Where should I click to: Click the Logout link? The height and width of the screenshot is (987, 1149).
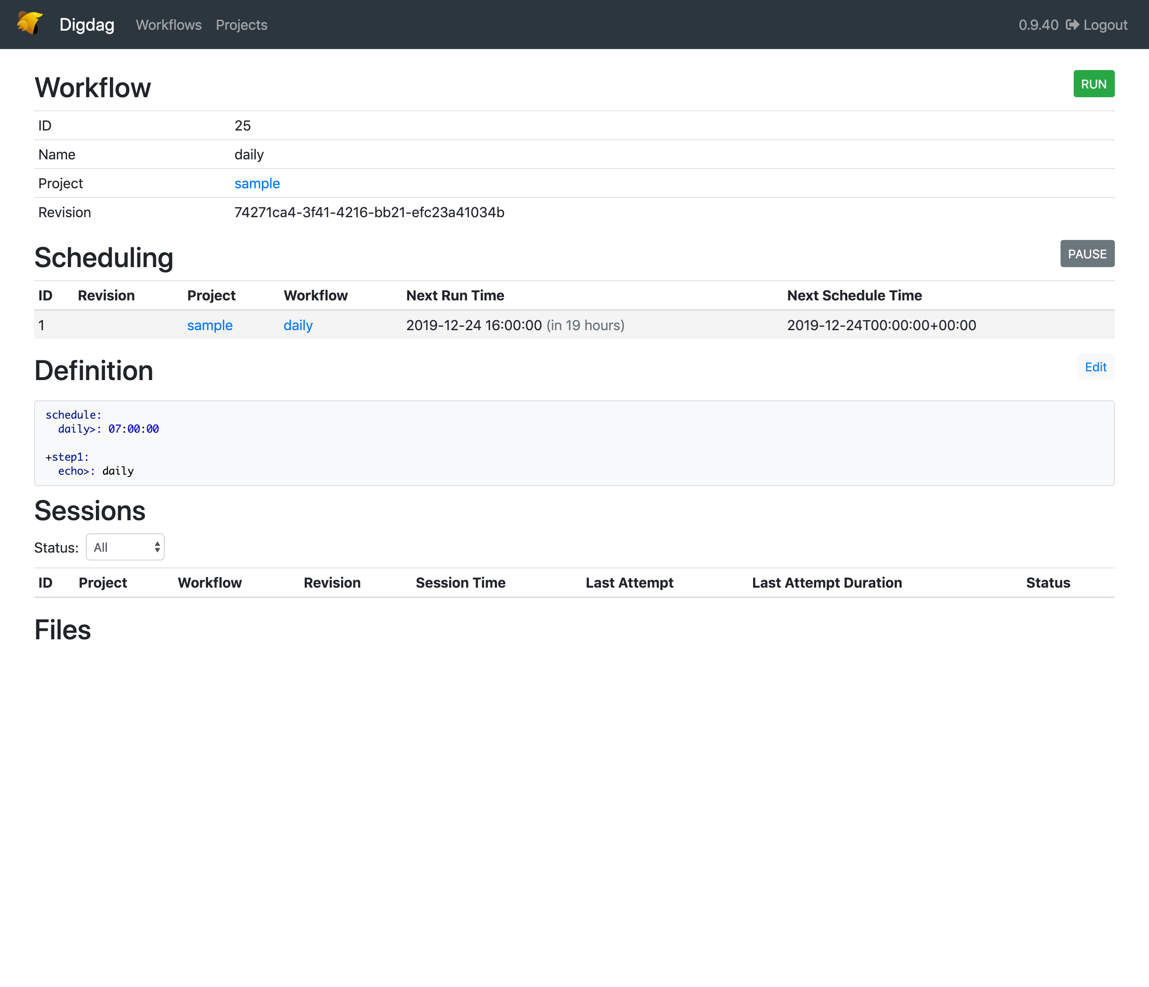point(1105,25)
